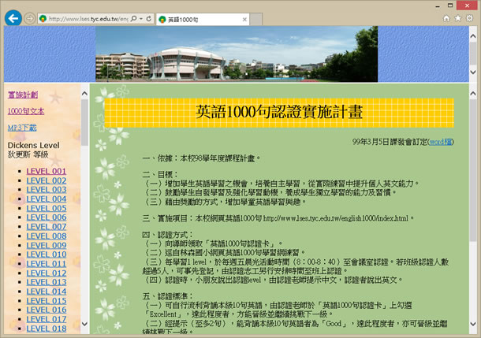Click up arrow of sidebar scrollbar
This screenshot has height=338, width=481.
click(84, 94)
